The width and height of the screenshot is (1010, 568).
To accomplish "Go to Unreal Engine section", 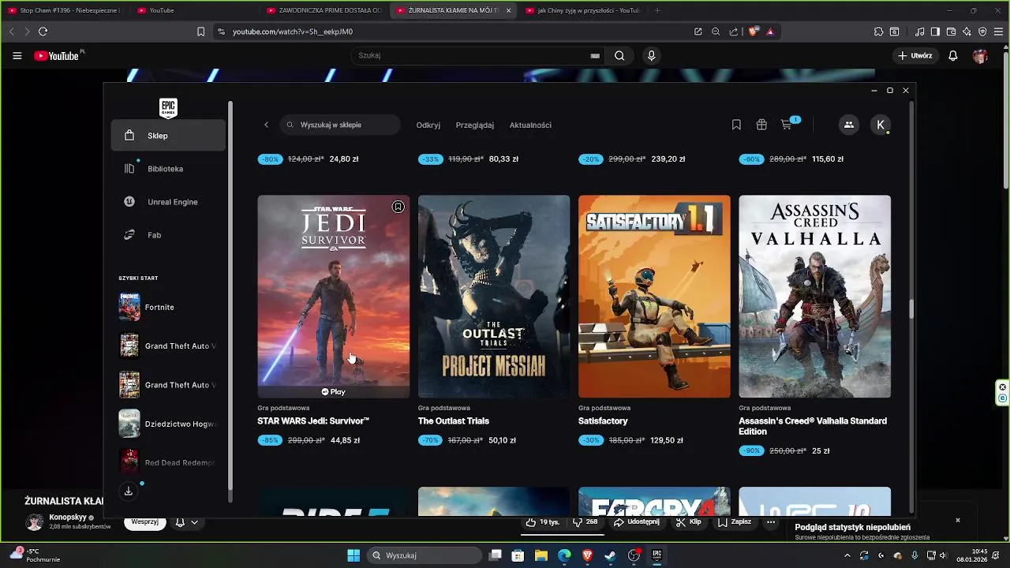I will click(x=168, y=202).
